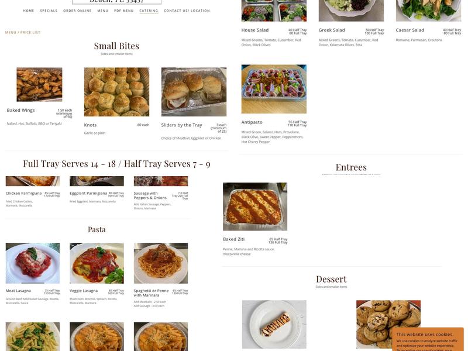Open the Home menu link

[x=29, y=11]
